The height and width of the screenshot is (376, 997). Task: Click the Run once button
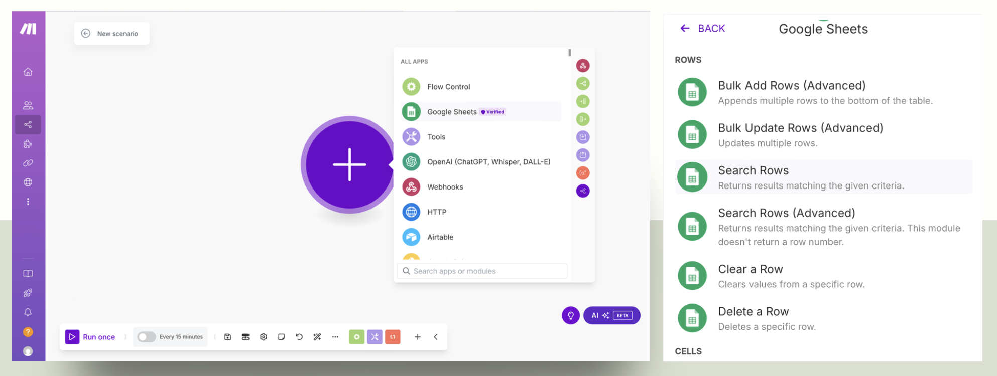[x=90, y=337]
